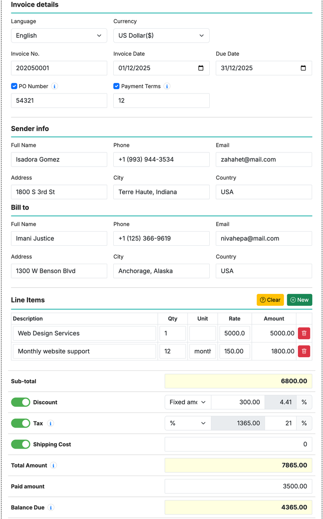The width and height of the screenshot is (323, 519).
Task: Disable the Shipping Cost toggle
Action: coord(20,444)
